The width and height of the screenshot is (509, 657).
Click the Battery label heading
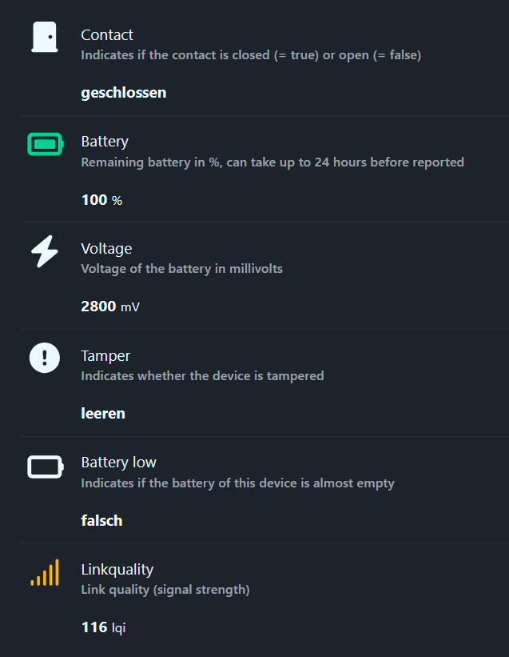tap(105, 141)
